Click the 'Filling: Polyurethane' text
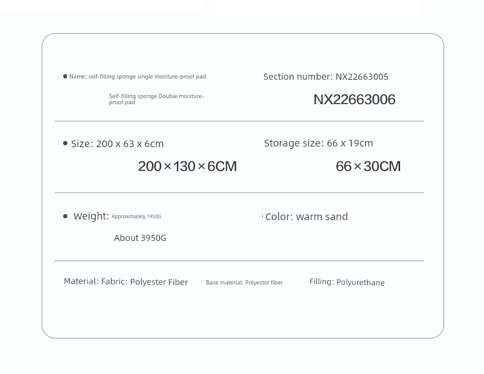This screenshot has width=484, height=374. pyautogui.click(x=347, y=282)
